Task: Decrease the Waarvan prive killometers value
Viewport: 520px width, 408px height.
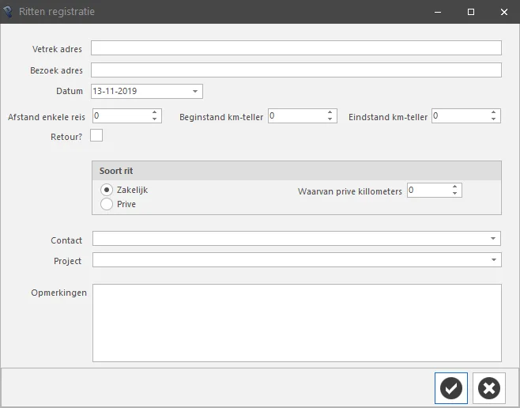Action: (x=455, y=194)
